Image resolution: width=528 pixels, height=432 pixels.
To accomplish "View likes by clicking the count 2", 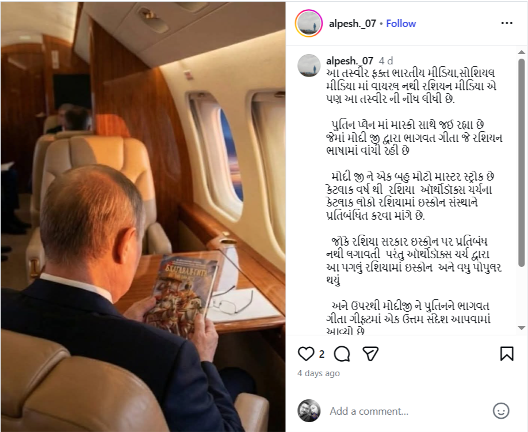I will (322, 354).
